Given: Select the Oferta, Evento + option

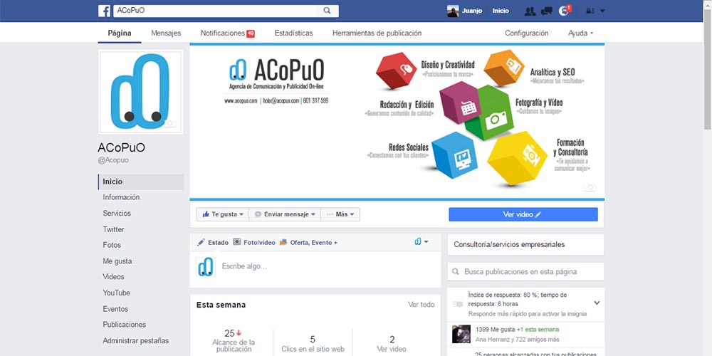Looking at the screenshot, I should 308,243.
